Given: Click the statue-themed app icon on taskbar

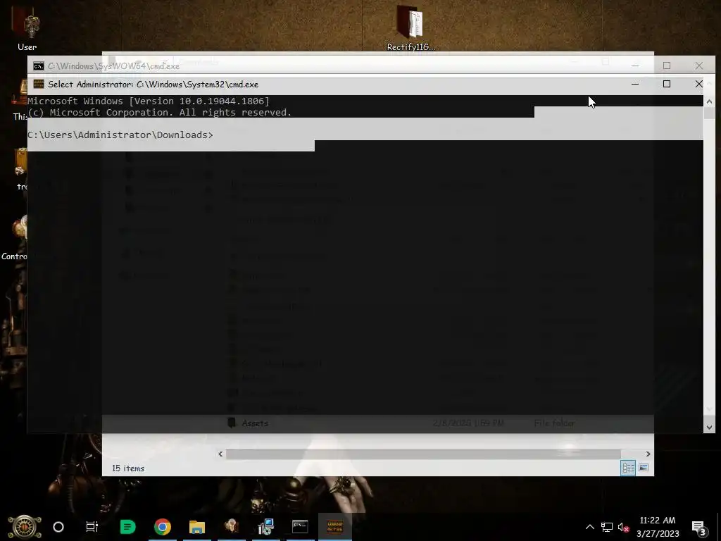Looking at the screenshot, I should (x=231, y=527).
